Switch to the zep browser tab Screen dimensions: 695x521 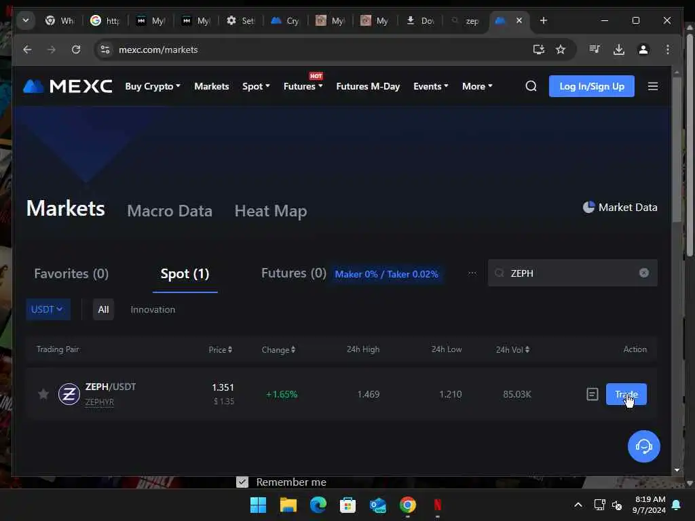point(466,20)
